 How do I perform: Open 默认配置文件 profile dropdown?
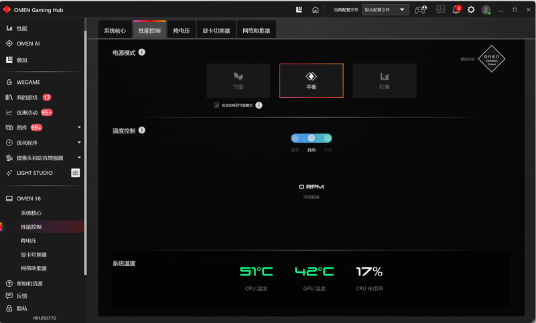(385, 10)
